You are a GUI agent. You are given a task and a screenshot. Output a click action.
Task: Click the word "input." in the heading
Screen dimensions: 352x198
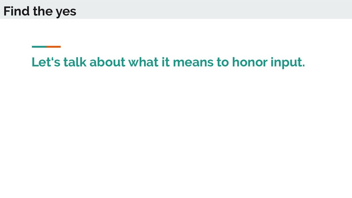tap(288, 63)
